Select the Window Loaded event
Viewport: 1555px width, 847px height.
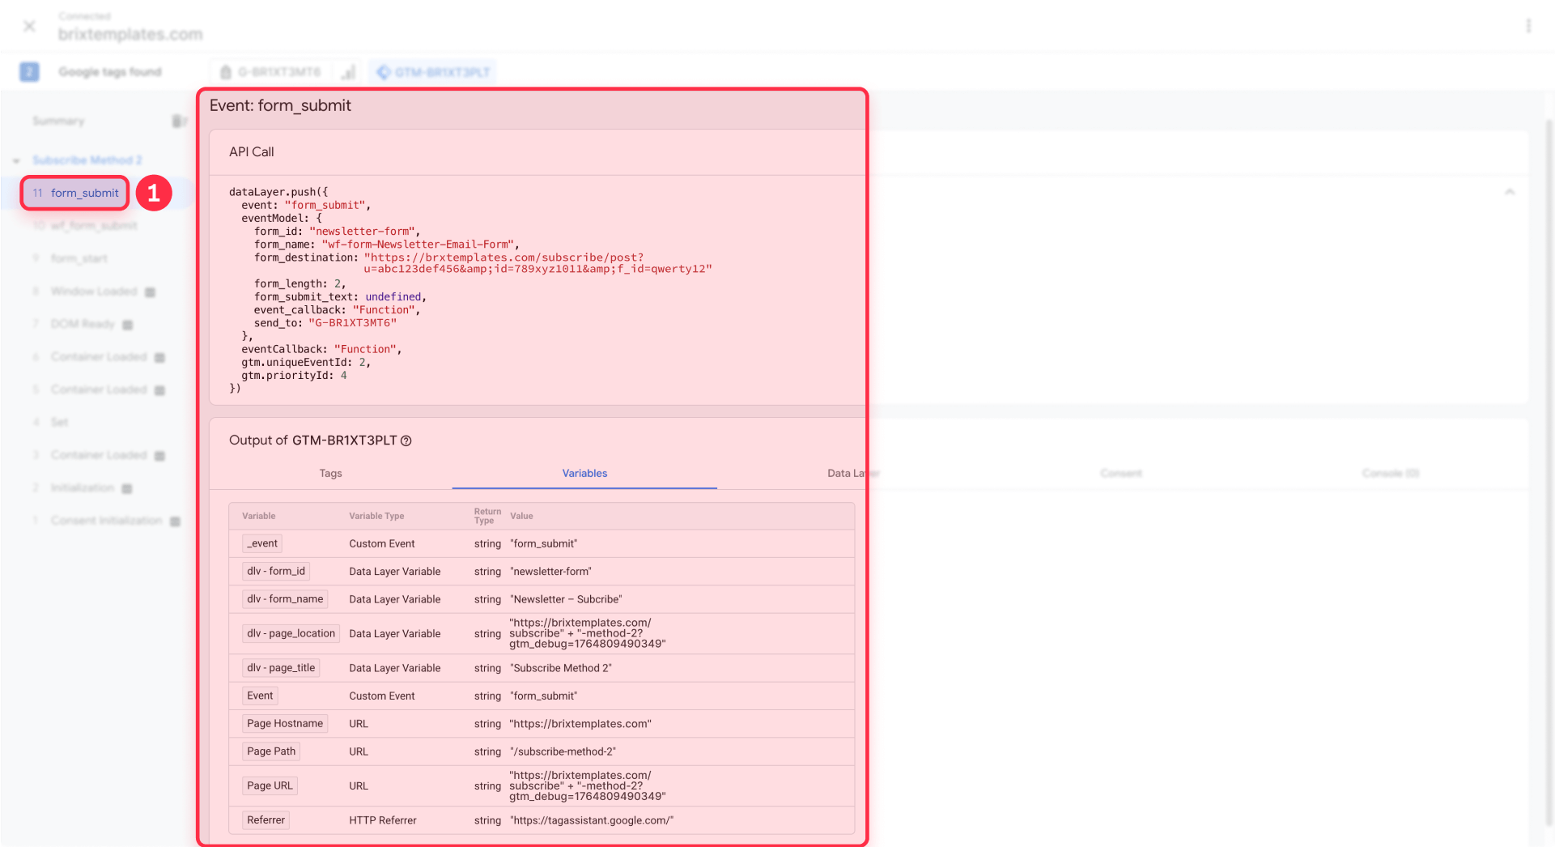point(94,292)
